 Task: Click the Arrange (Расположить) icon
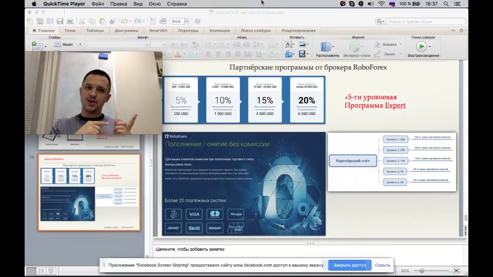point(326,47)
